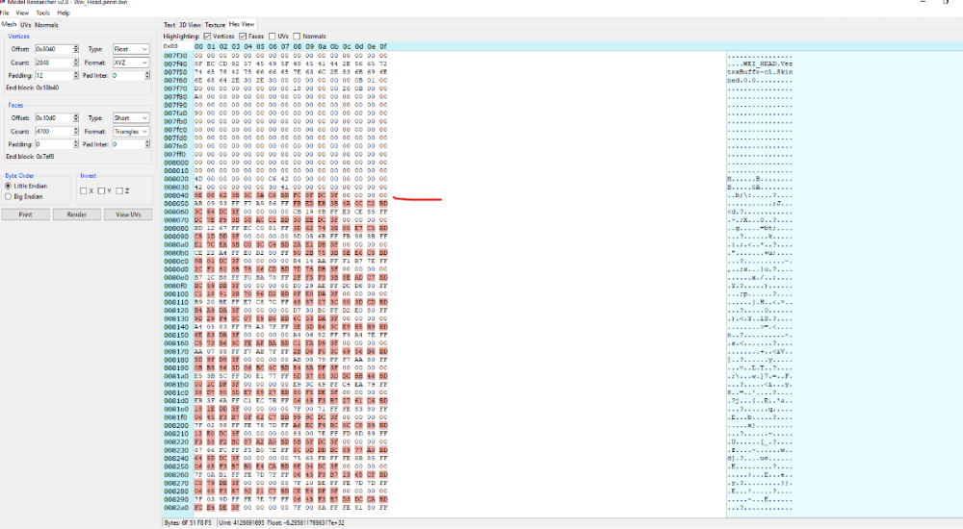Click ASCII text 'WEI_HEAD.Ver' in right column
The width and height of the screenshot is (963, 529).
click(x=768, y=63)
